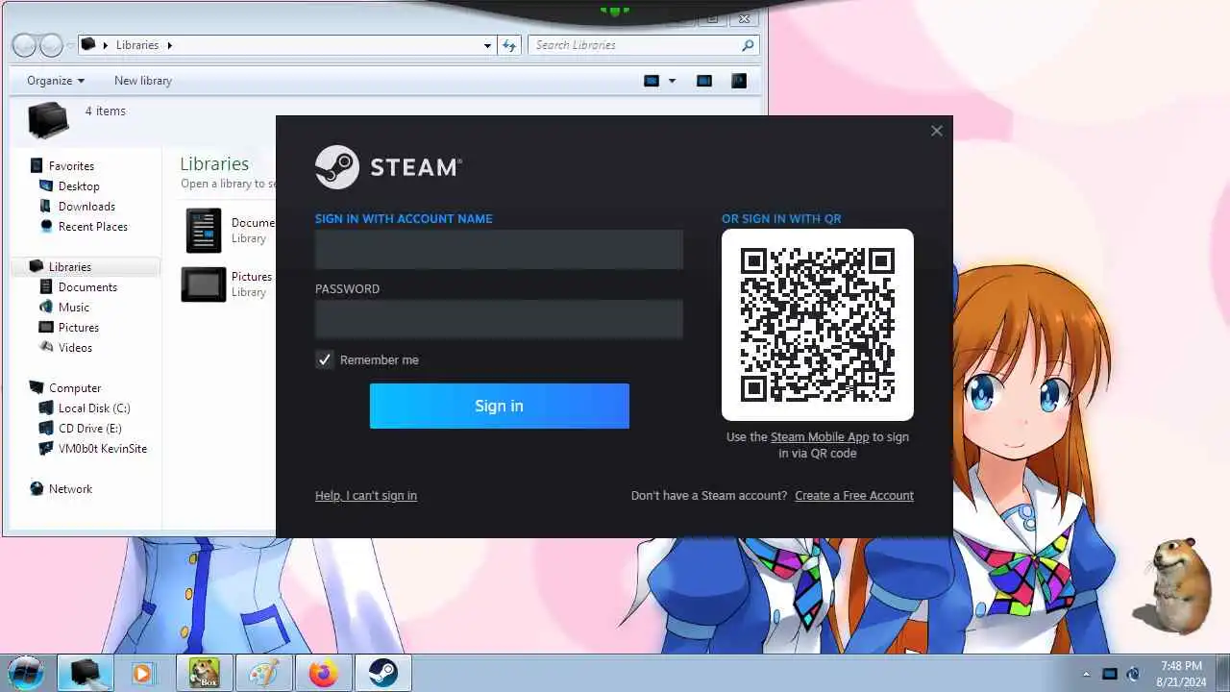The height and width of the screenshot is (692, 1230).
Task: Click the Libraries breadcrumb in address bar
Action: tap(137, 45)
